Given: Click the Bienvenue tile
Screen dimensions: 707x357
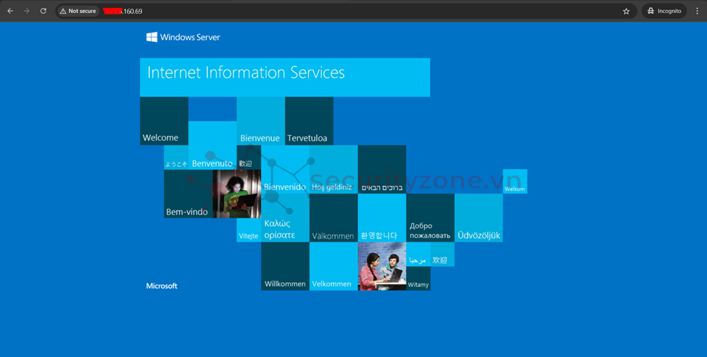Looking at the screenshot, I should click(260, 121).
